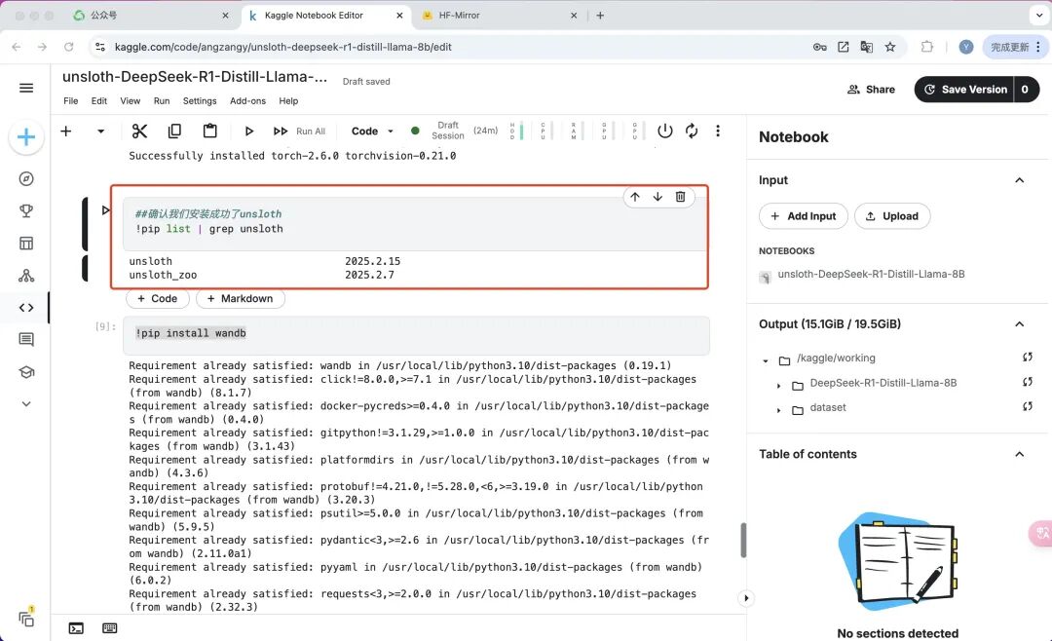This screenshot has height=641, width=1052.
Task: Move cell down with arrow icon
Action: (657, 197)
